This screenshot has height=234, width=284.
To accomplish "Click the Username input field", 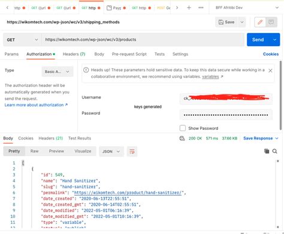I will coord(226,98).
